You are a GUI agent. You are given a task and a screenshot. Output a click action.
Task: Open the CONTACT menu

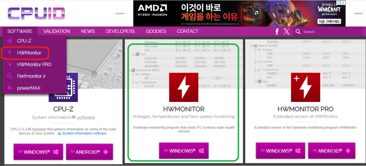point(188,31)
